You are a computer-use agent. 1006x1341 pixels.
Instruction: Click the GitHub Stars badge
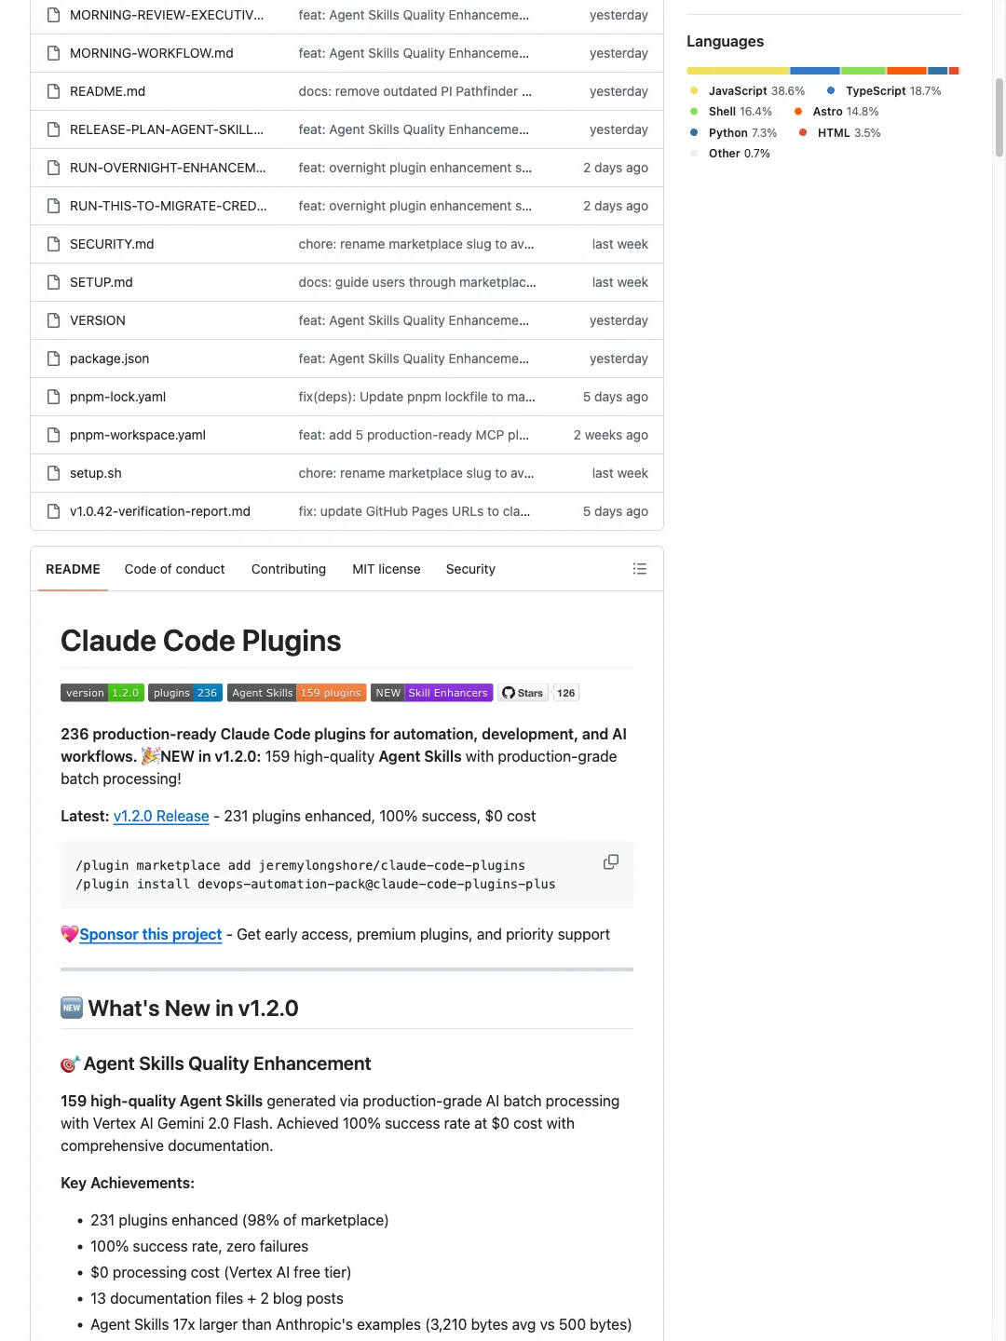(x=538, y=693)
